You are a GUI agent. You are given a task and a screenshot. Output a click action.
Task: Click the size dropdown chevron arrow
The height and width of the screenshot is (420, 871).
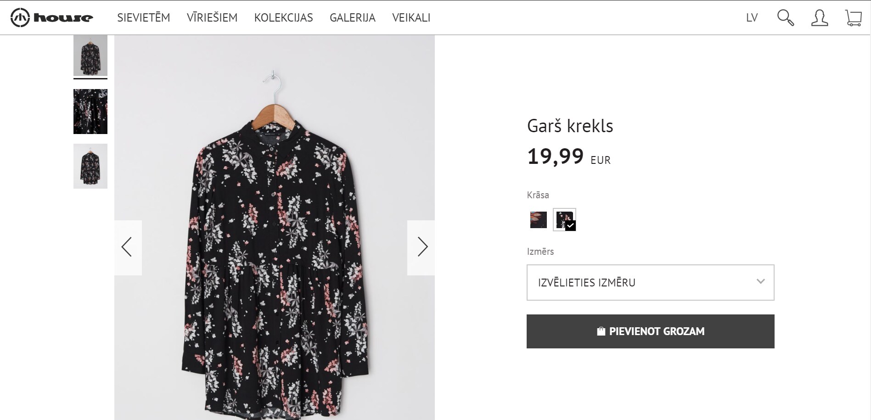(760, 281)
